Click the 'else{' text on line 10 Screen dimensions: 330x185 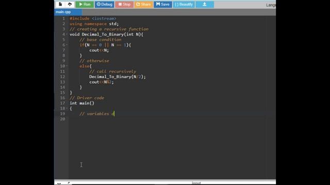[86, 66]
